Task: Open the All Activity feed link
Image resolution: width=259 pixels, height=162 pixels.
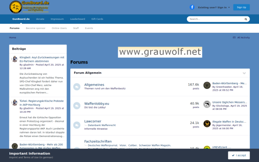Action: (241, 38)
